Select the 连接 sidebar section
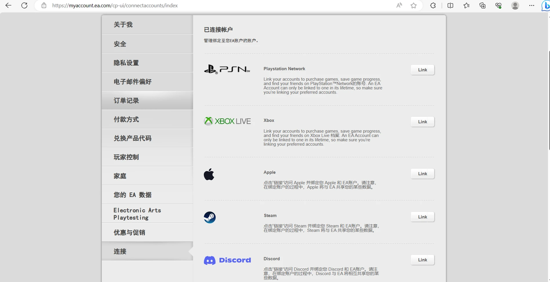Screen dimensions: 550x282 coord(147,252)
